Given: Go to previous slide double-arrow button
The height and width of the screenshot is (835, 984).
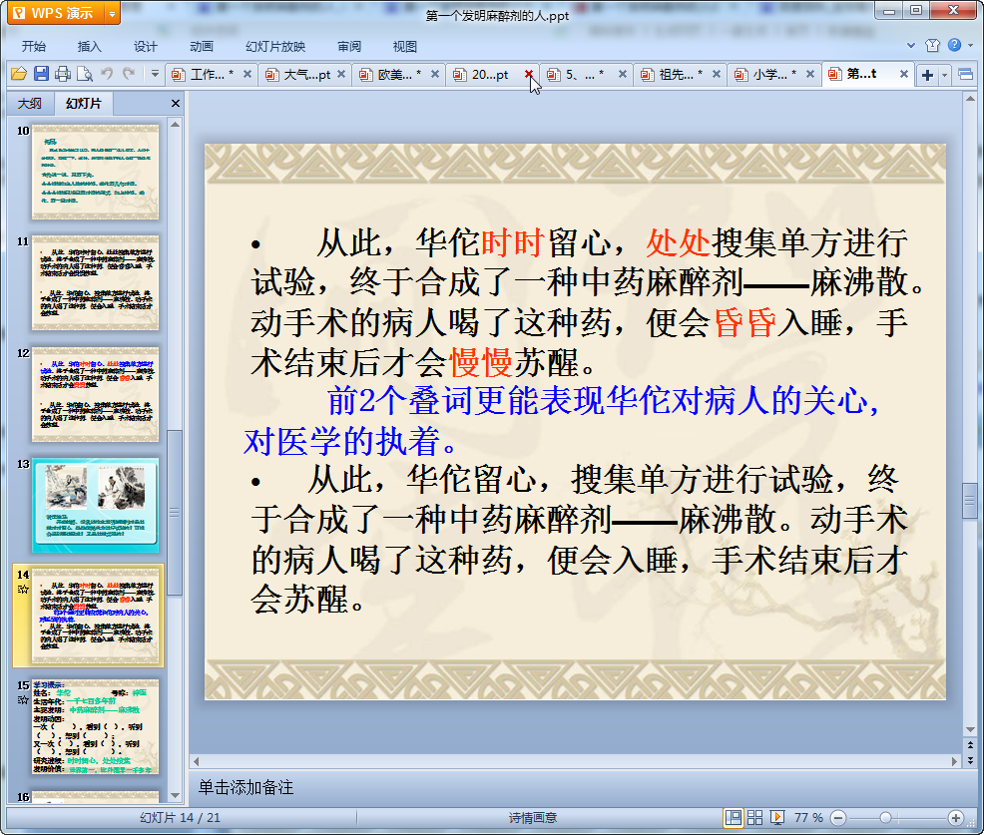Looking at the screenshot, I should coord(970,745).
